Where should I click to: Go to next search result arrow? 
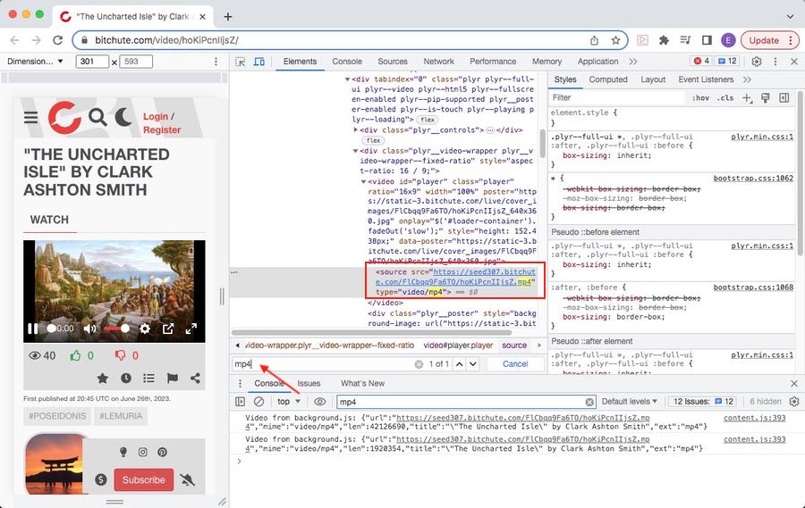tap(473, 364)
